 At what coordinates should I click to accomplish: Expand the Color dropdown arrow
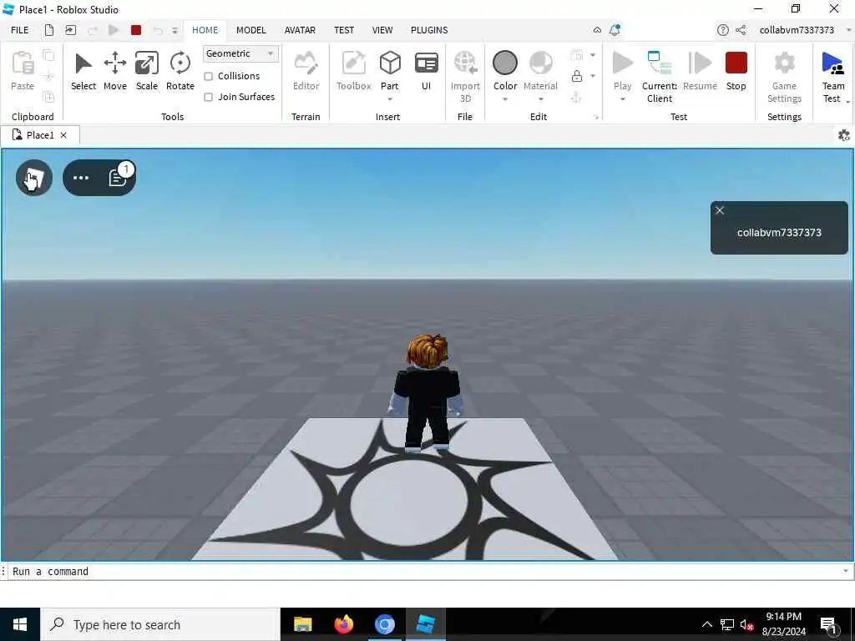tap(505, 99)
